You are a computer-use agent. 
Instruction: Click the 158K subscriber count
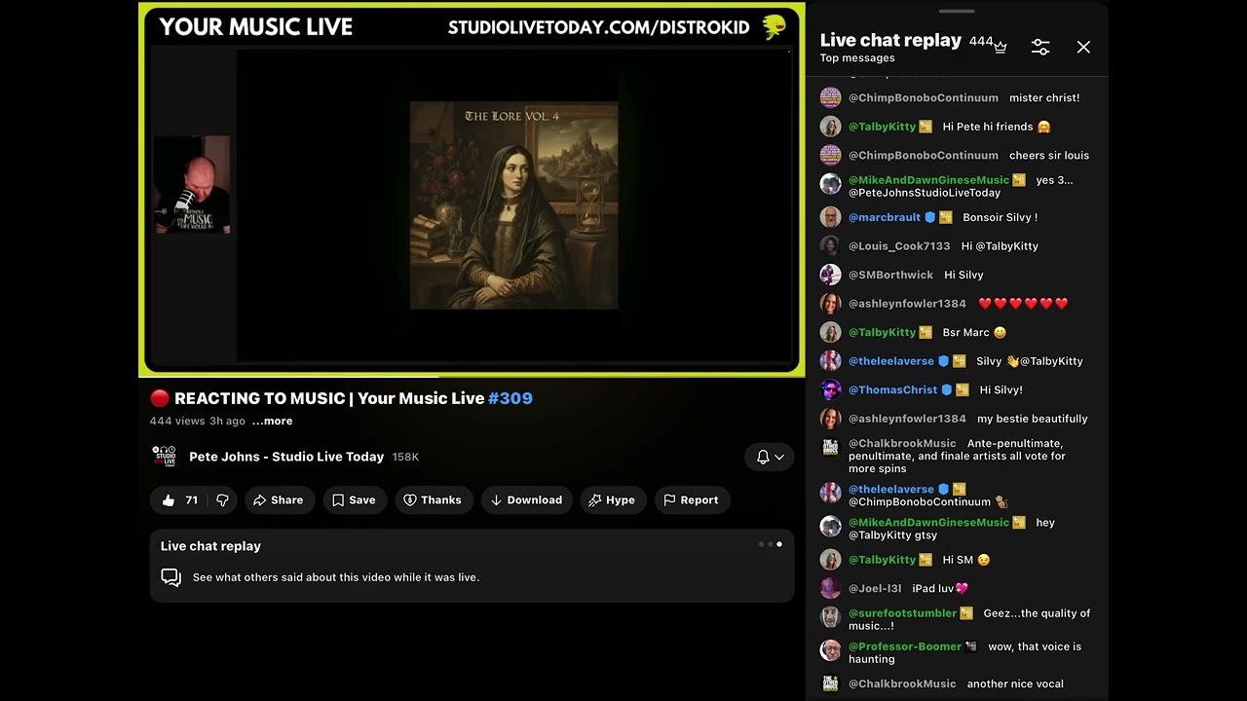click(x=405, y=457)
